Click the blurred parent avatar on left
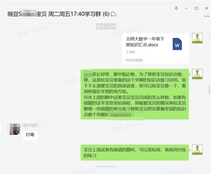Viewport: 211px width, 174px height. (15, 129)
